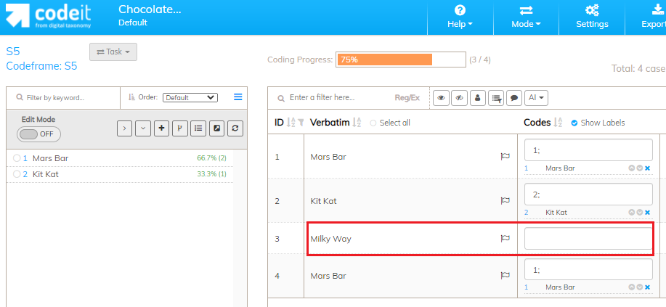The image size is (666, 307).
Task: Click the Milky Way verbatim text
Action: point(331,239)
